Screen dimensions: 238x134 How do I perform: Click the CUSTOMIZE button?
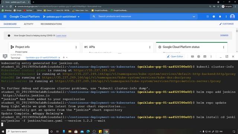[x=226, y=24]
